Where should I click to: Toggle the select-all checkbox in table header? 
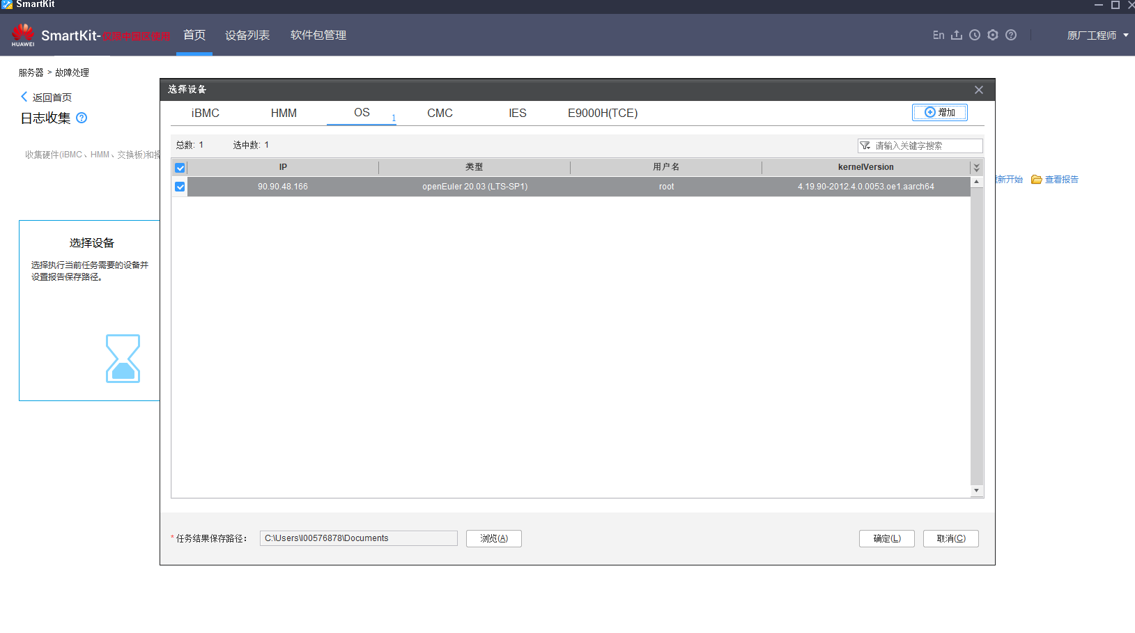(x=180, y=168)
